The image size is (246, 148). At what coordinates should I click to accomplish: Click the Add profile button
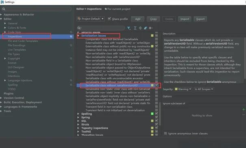138,19
